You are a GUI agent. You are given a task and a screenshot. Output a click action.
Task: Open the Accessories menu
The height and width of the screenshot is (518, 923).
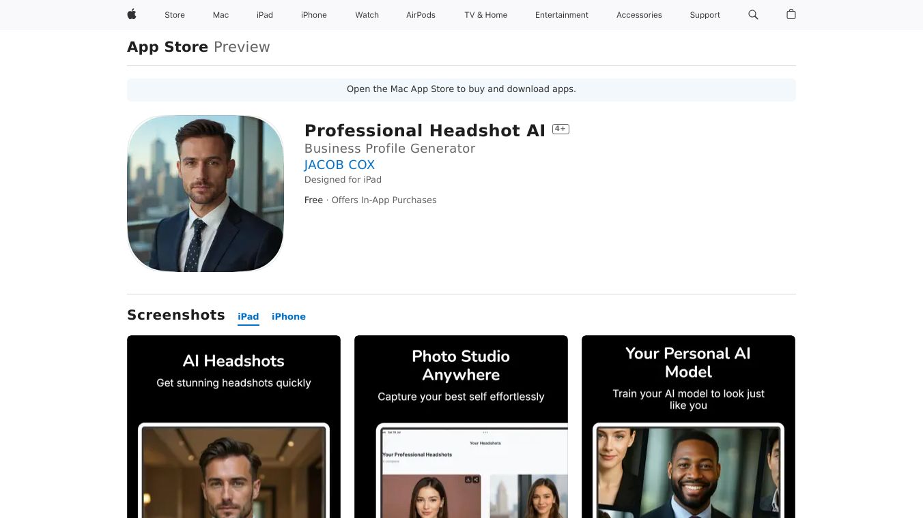[x=639, y=15]
